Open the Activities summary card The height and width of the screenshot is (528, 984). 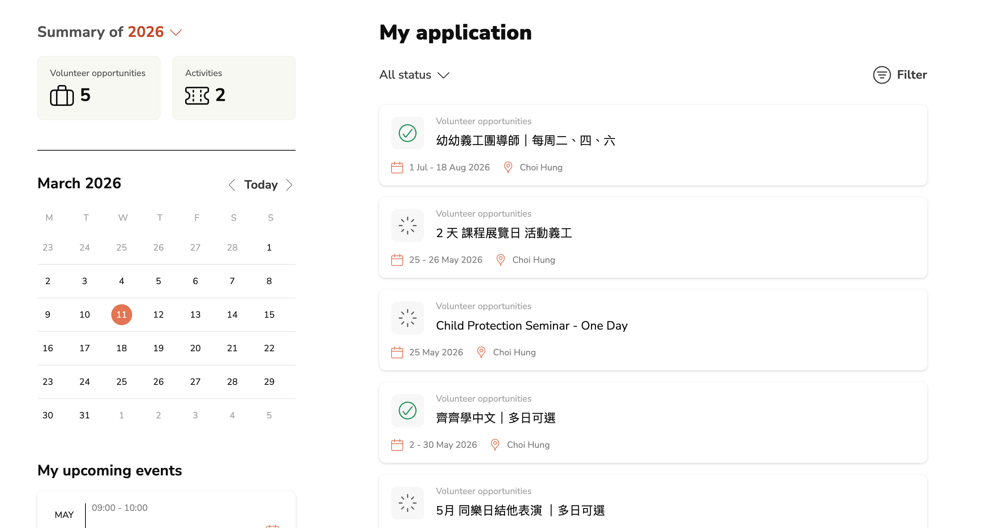tap(234, 88)
